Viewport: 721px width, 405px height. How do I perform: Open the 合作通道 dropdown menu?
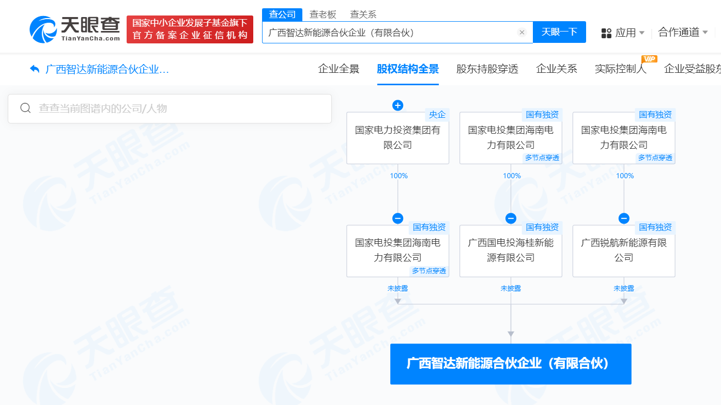tap(683, 33)
